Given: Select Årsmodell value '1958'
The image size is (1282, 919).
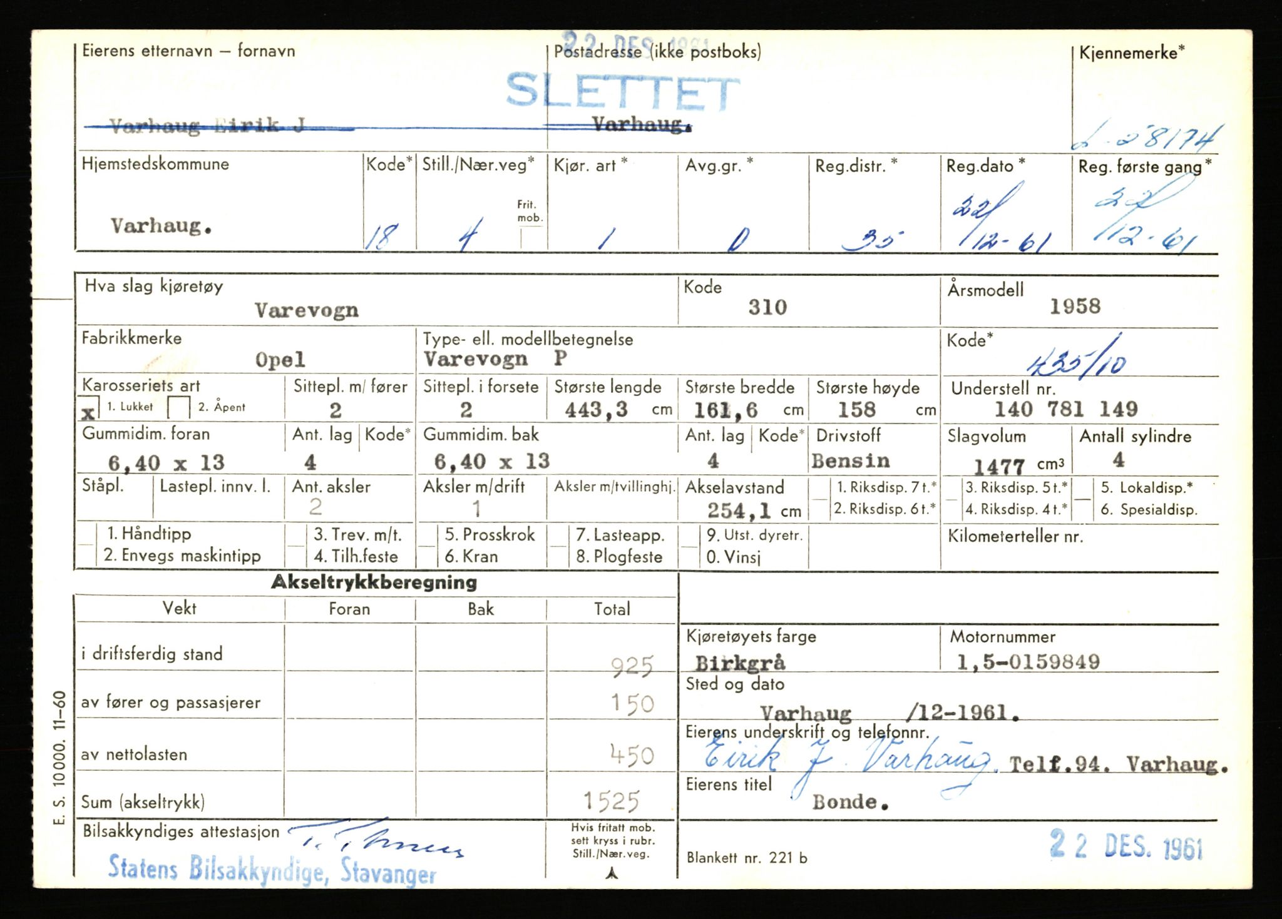Looking at the screenshot, I should click(1075, 306).
